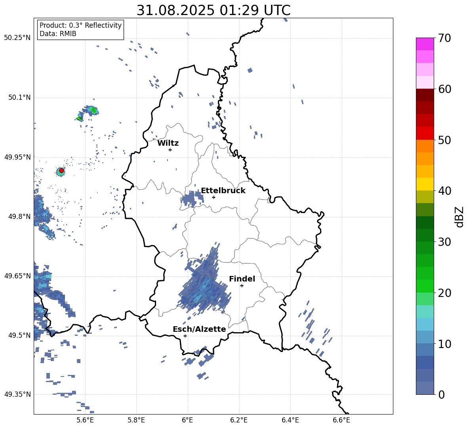
Task: Click the Wiltz city label
Action: pyautogui.click(x=168, y=143)
